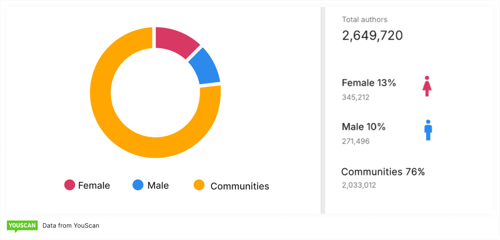Select the pink Female legend dot
This screenshot has width=500, height=240.
(69, 185)
